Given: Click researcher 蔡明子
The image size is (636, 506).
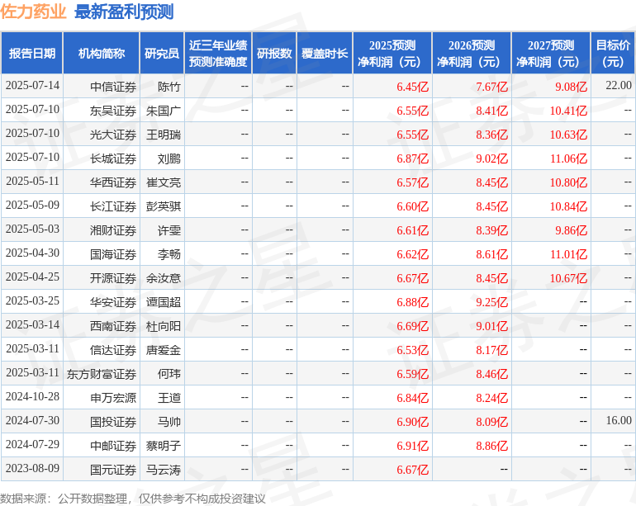Looking at the screenshot, I should point(164,445).
